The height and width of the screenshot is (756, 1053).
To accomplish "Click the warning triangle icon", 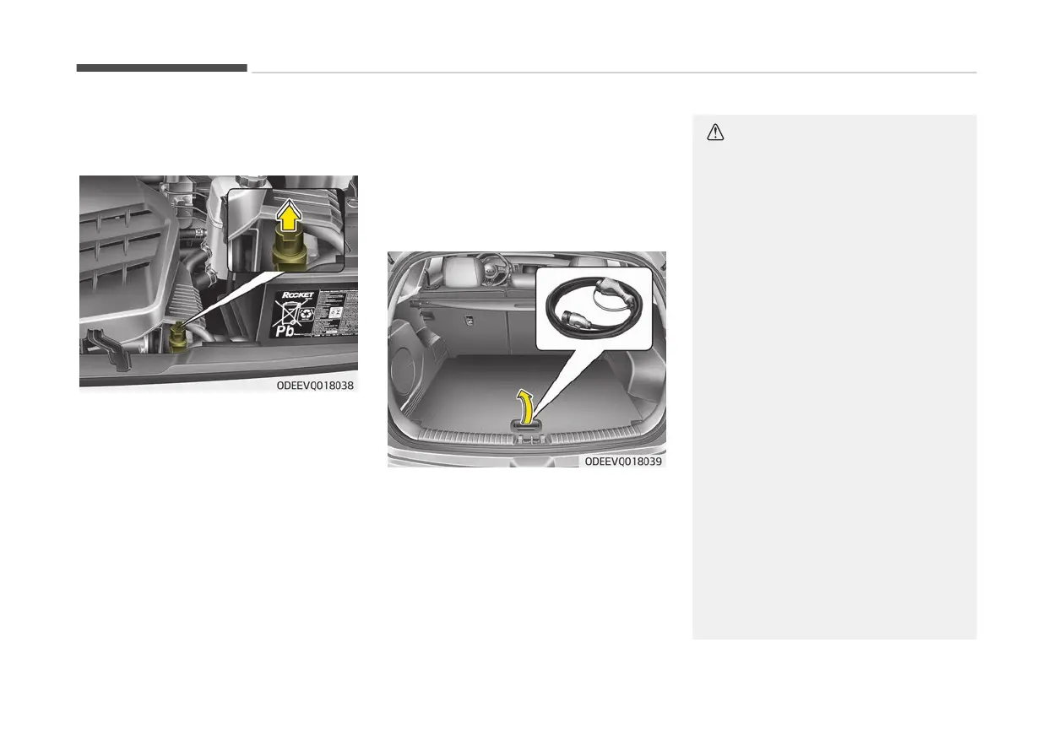I will [x=716, y=132].
